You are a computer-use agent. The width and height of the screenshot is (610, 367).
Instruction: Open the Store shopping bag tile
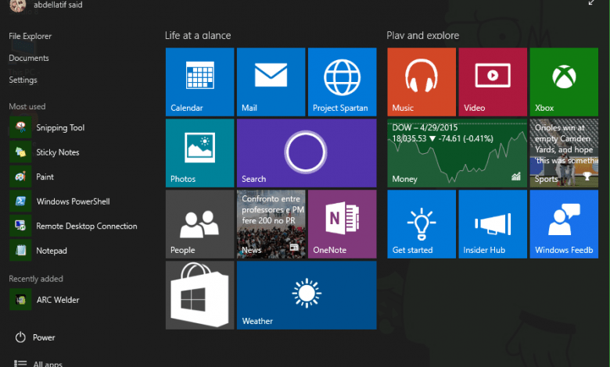click(199, 295)
